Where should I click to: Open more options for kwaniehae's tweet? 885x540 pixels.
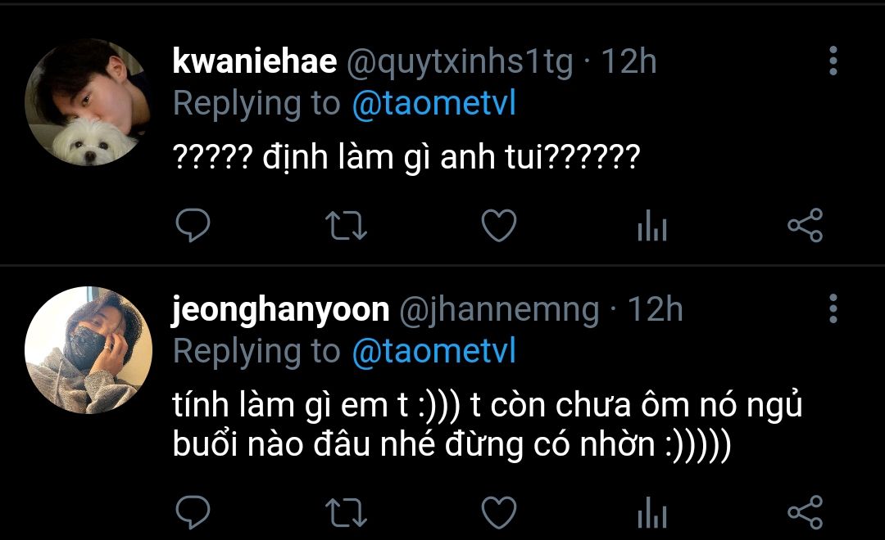point(833,61)
